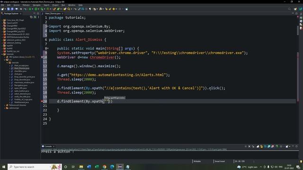Click the Save icon in the toolbar

9,9
